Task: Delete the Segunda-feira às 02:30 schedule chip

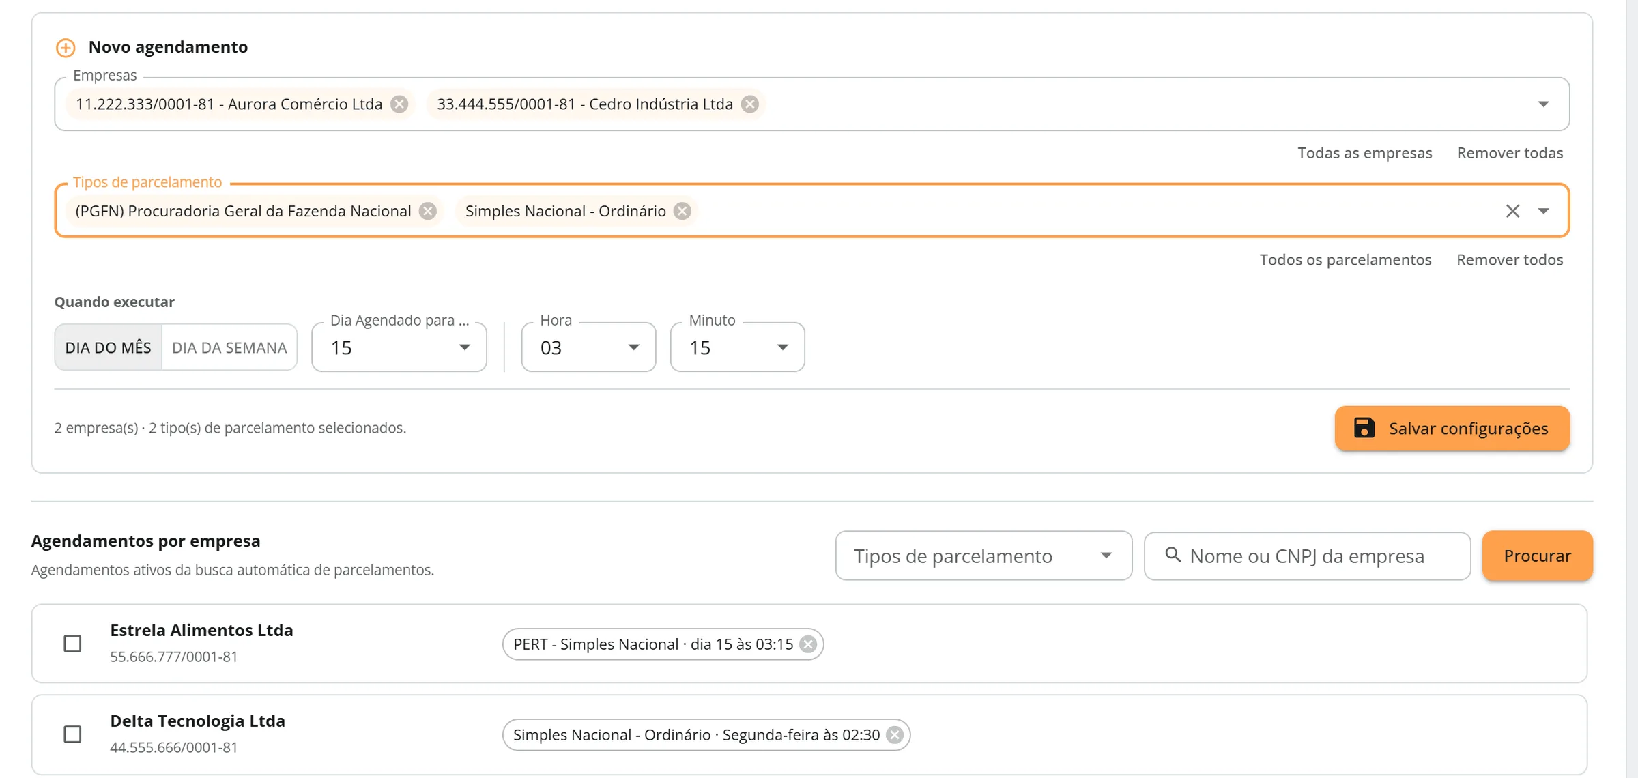Action: click(x=895, y=735)
